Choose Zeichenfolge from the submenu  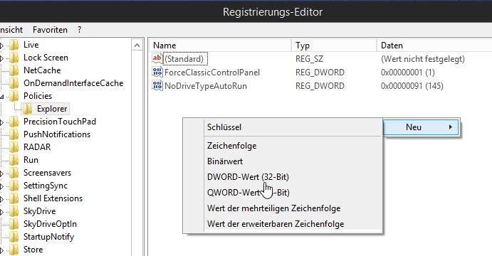[x=293, y=146]
